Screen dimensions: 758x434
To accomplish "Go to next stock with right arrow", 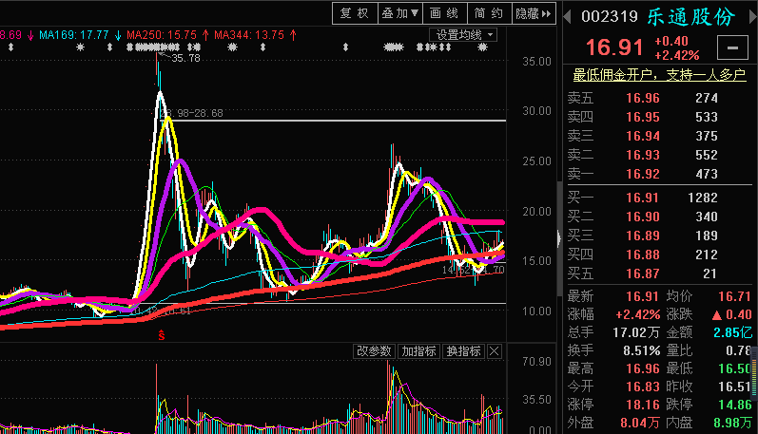I will 753,17.
